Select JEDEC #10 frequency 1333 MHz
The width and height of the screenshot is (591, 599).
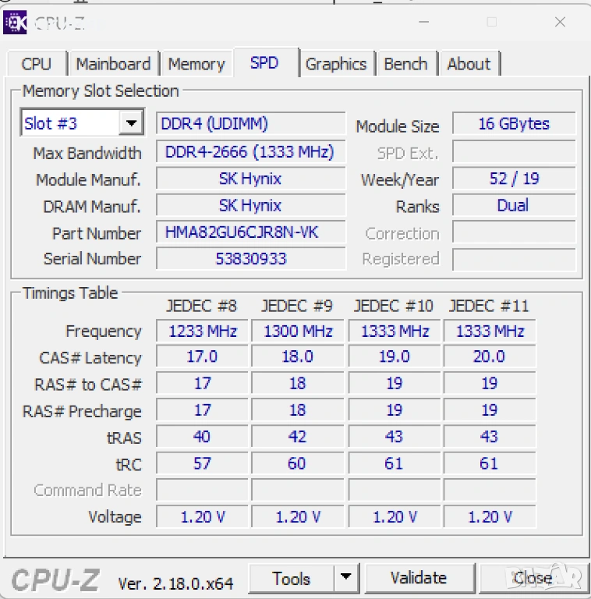395,331
